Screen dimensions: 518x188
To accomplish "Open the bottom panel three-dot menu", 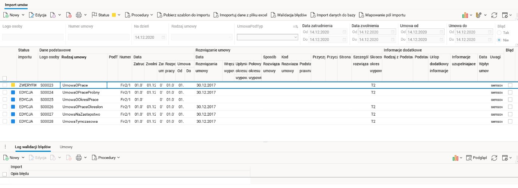I will [5, 147].
